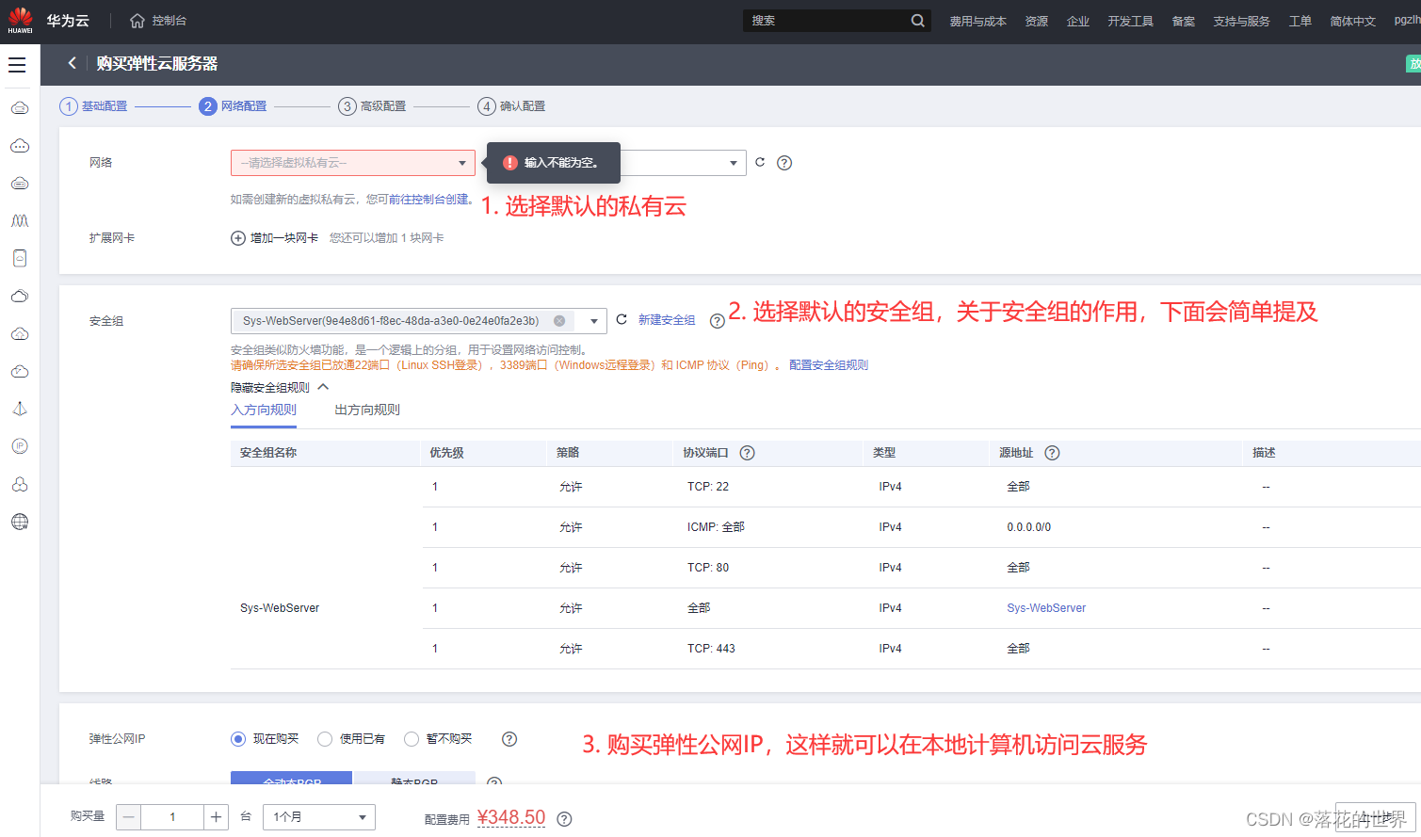The height and width of the screenshot is (837, 1421).
Task: Open the hamburger service list menu
Action: [x=17, y=65]
